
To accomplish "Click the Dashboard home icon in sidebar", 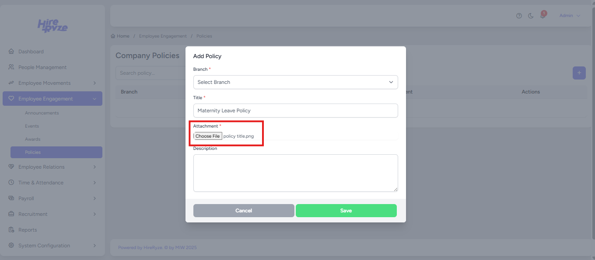I will pyautogui.click(x=11, y=52).
